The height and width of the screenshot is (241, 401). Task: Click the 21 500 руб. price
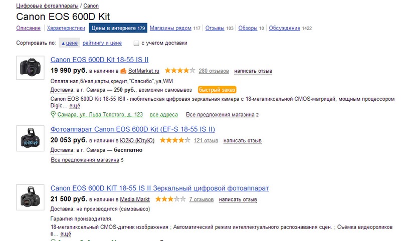69,199
